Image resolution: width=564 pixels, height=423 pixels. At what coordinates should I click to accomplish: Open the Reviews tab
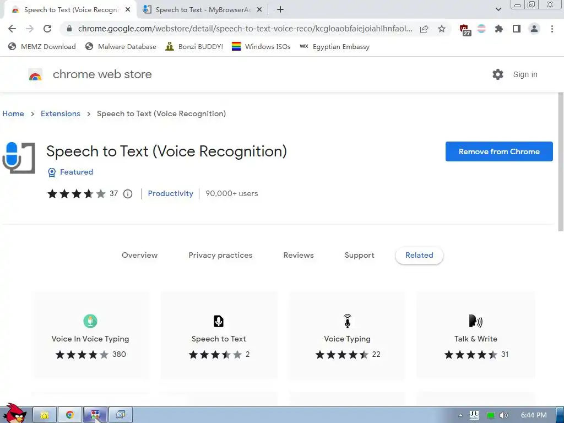299,256
